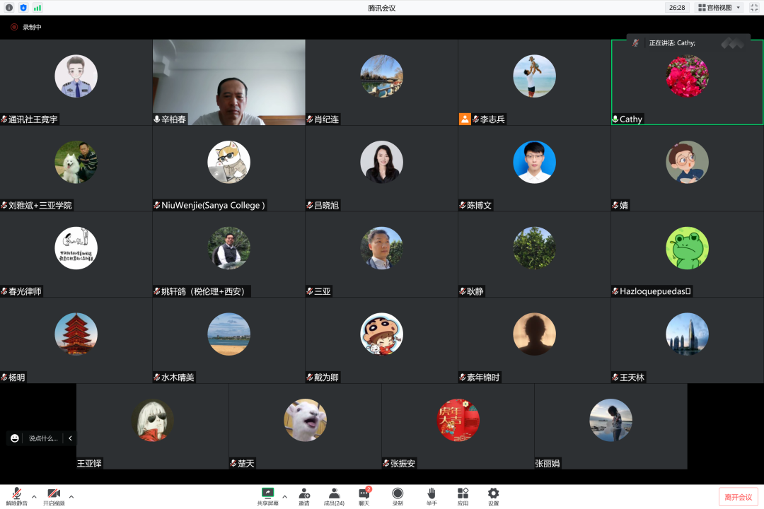Raise hand with the 举手 icon
Screen dimensions: 764x509
pyautogui.click(x=432, y=495)
